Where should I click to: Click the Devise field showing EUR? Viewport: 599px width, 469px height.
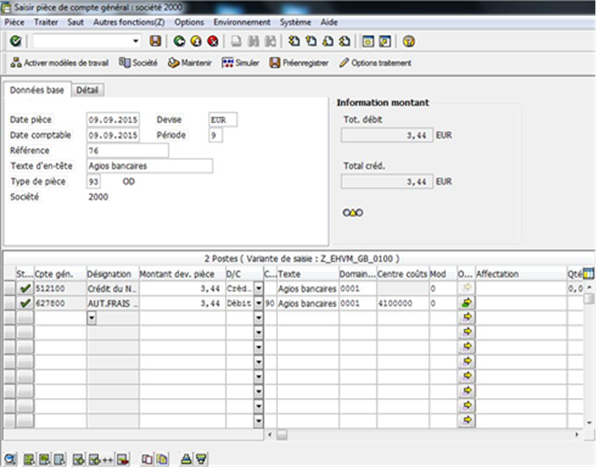click(x=223, y=120)
